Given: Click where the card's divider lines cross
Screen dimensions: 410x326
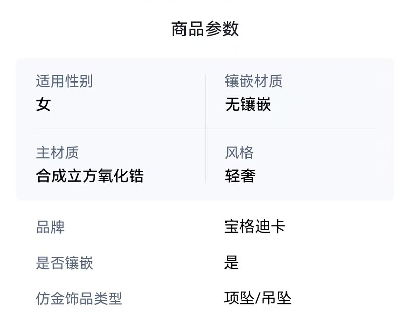Looking at the screenshot, I should click(x=205, y=129).
